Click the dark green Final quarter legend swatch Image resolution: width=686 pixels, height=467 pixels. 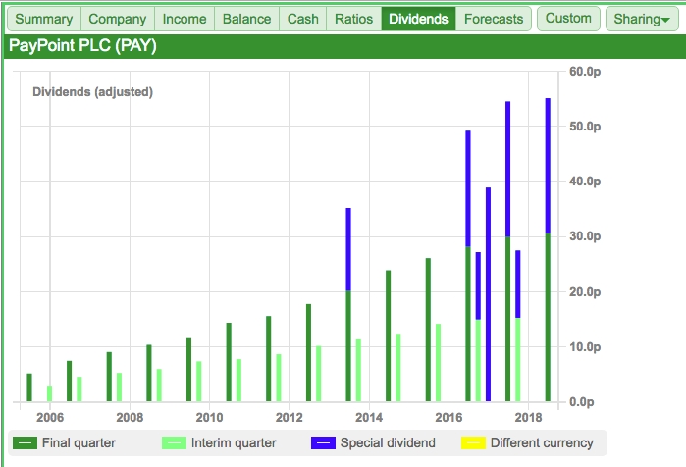(25, 442)
